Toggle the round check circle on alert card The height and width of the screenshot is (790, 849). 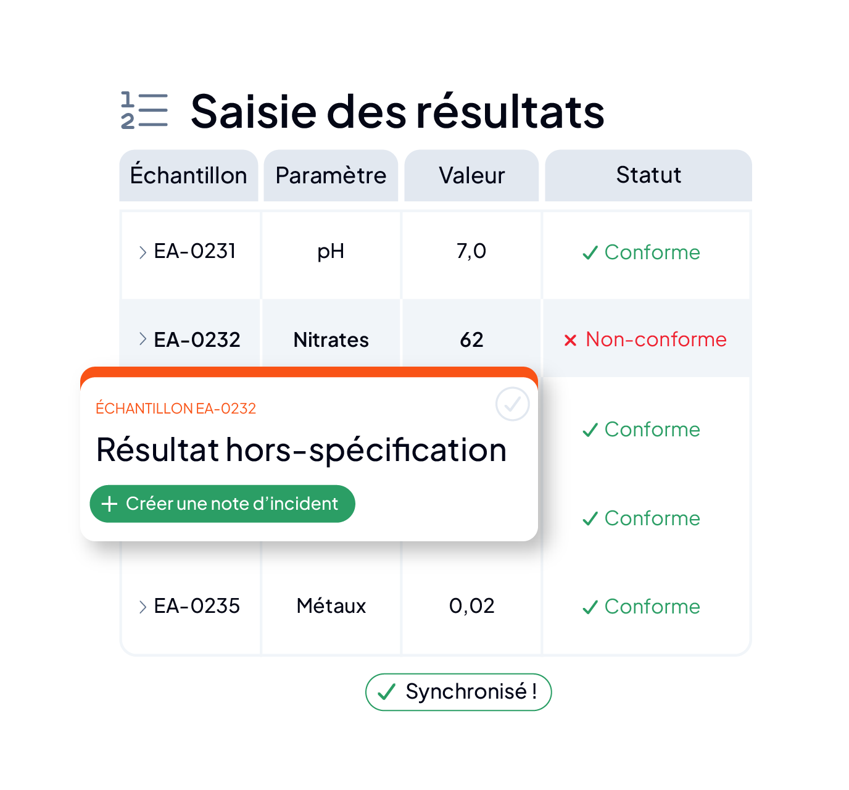click(x=513, y=404)
